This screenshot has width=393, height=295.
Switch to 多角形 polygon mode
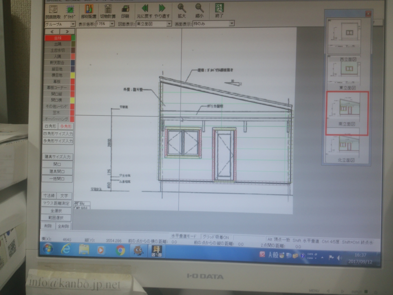pyautogui.click(x=66, y=126)
